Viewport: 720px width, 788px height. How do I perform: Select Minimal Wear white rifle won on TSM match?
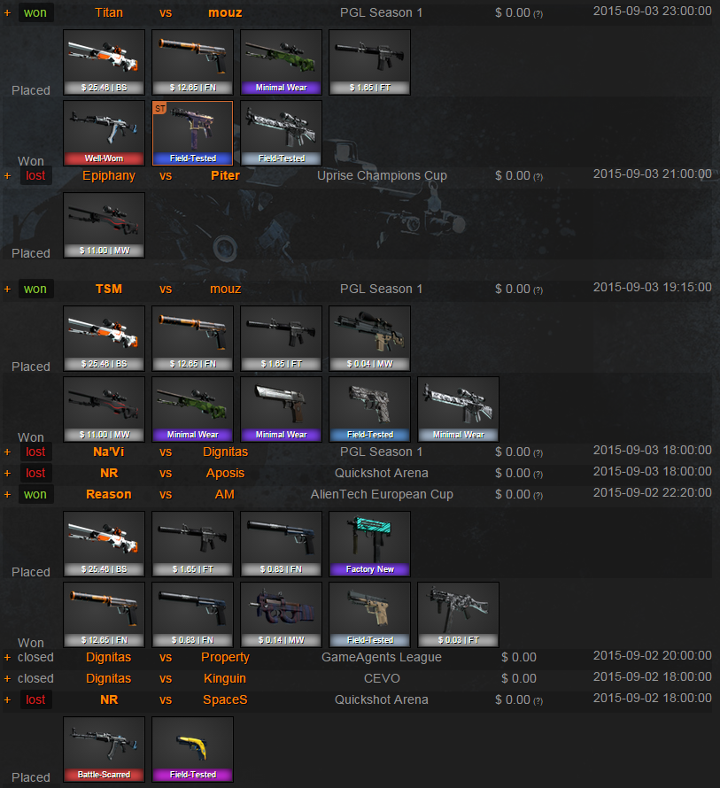tap(458, 410)
